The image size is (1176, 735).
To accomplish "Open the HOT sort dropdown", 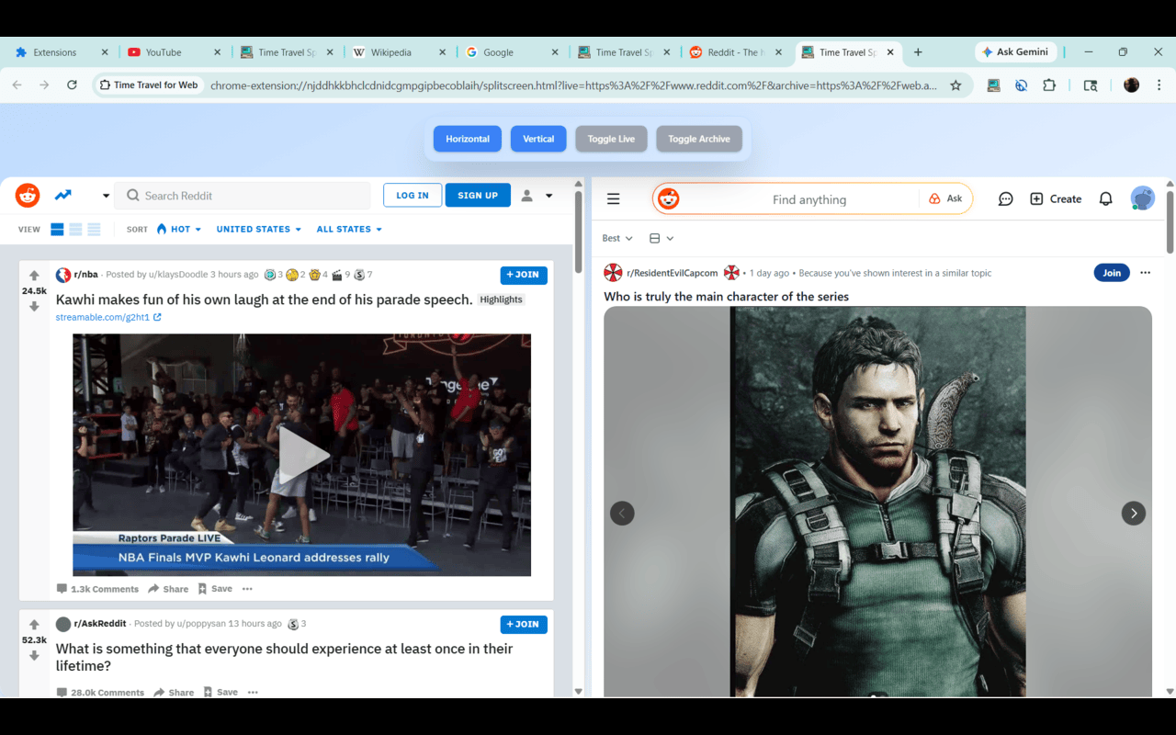I will pos(179,229).
